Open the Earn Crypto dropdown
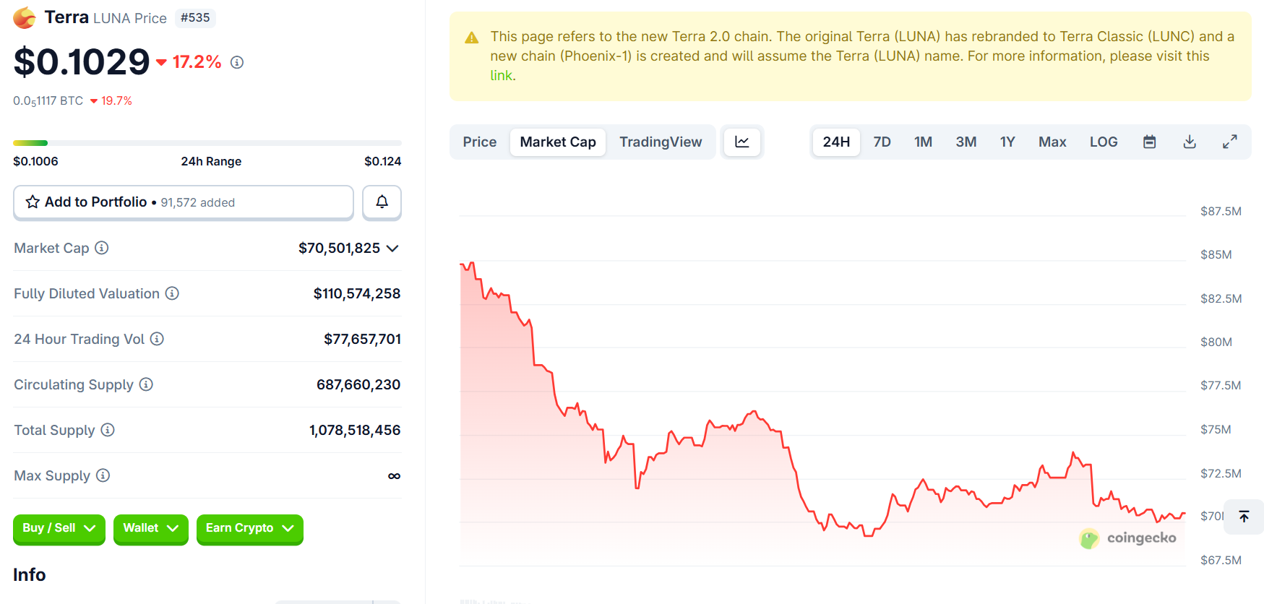 click(x=249, y=528)
